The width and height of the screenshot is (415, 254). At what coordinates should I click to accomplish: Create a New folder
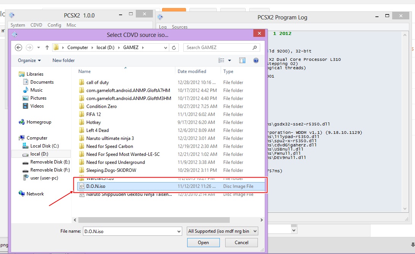[64, 60]
